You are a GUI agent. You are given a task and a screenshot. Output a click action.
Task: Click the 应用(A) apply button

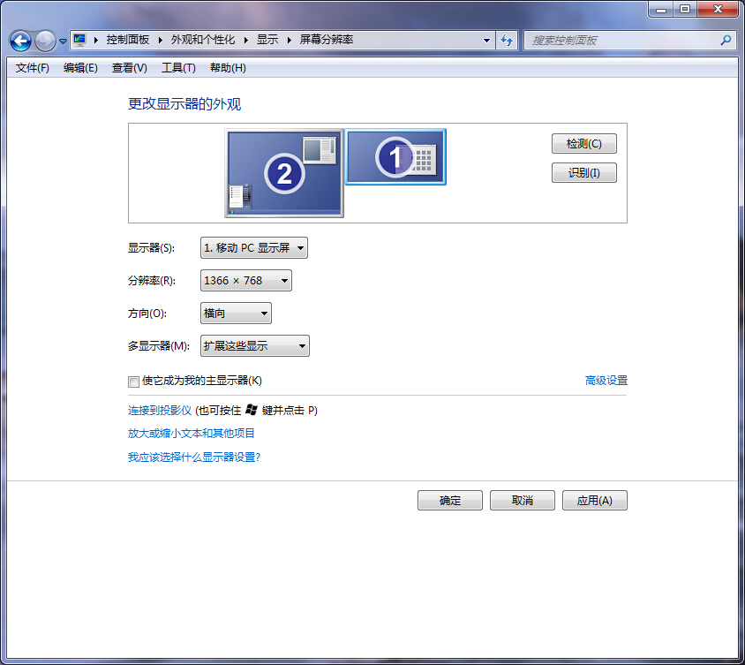[x=594, y=501]
